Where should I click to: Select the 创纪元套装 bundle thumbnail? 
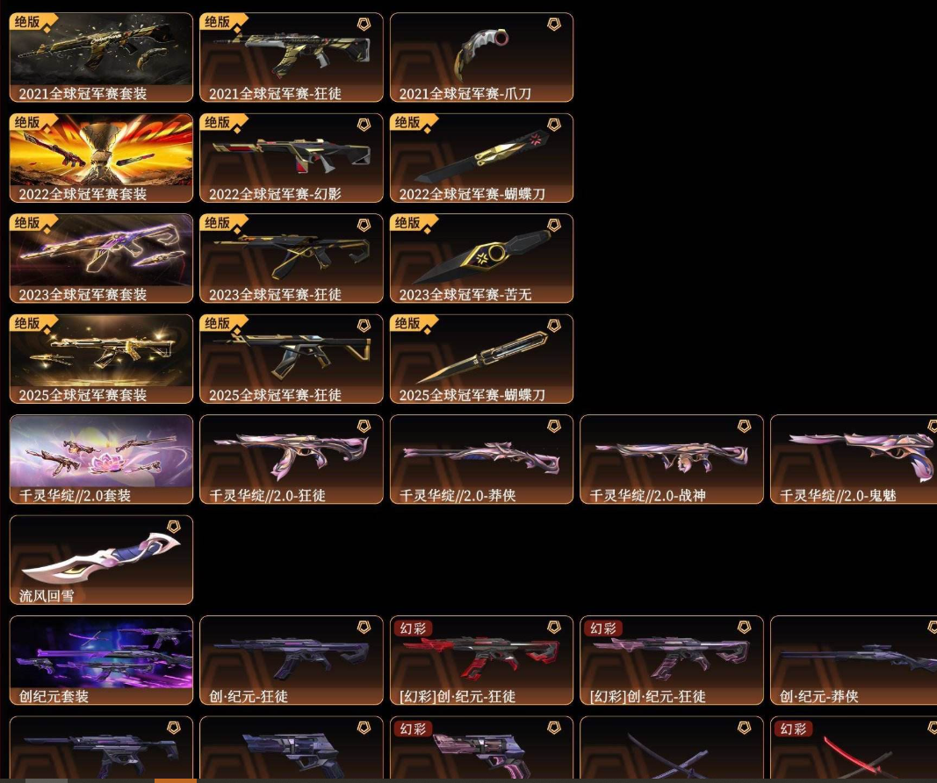click(101, 660)
